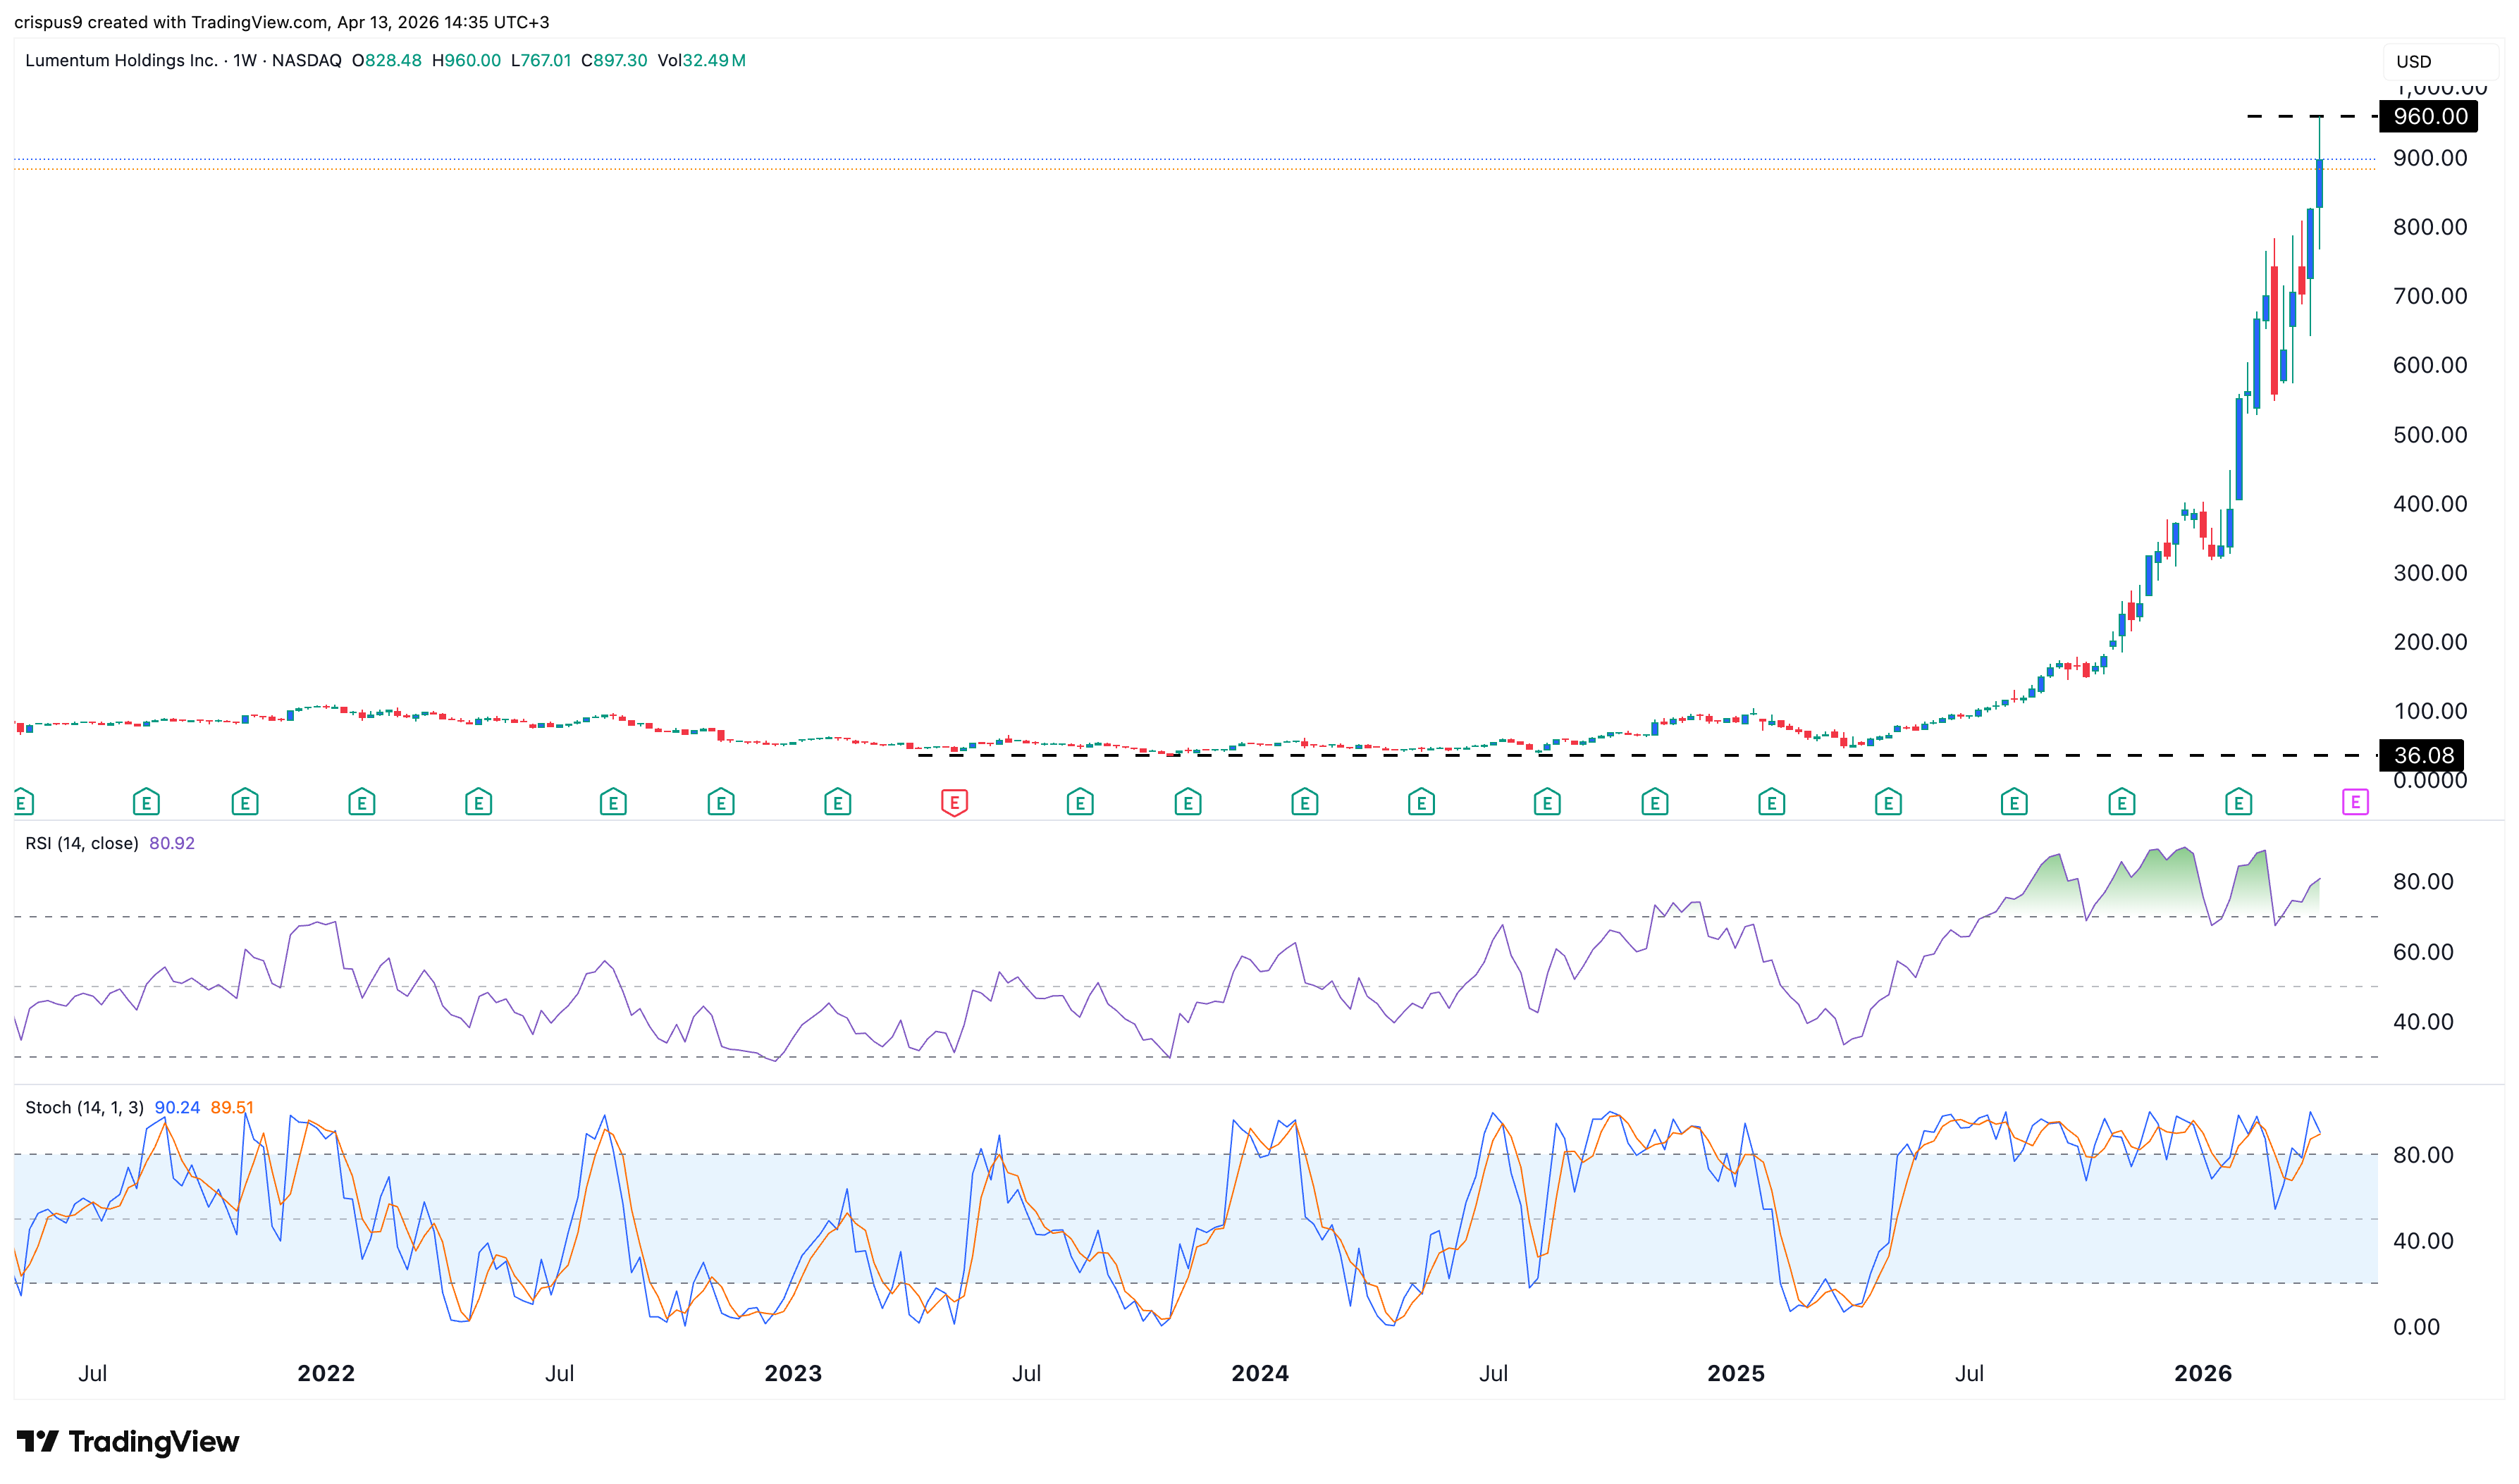Click the TradingView logo at bottom
Viewport: 2519px width, 1484px height.
pos(128,1442)
